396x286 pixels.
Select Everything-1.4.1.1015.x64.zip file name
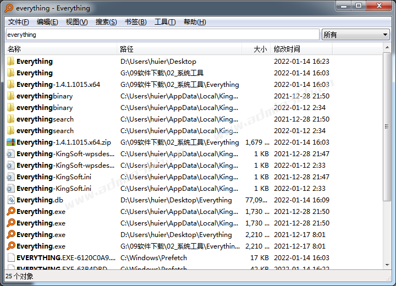[x=64, y=142]
